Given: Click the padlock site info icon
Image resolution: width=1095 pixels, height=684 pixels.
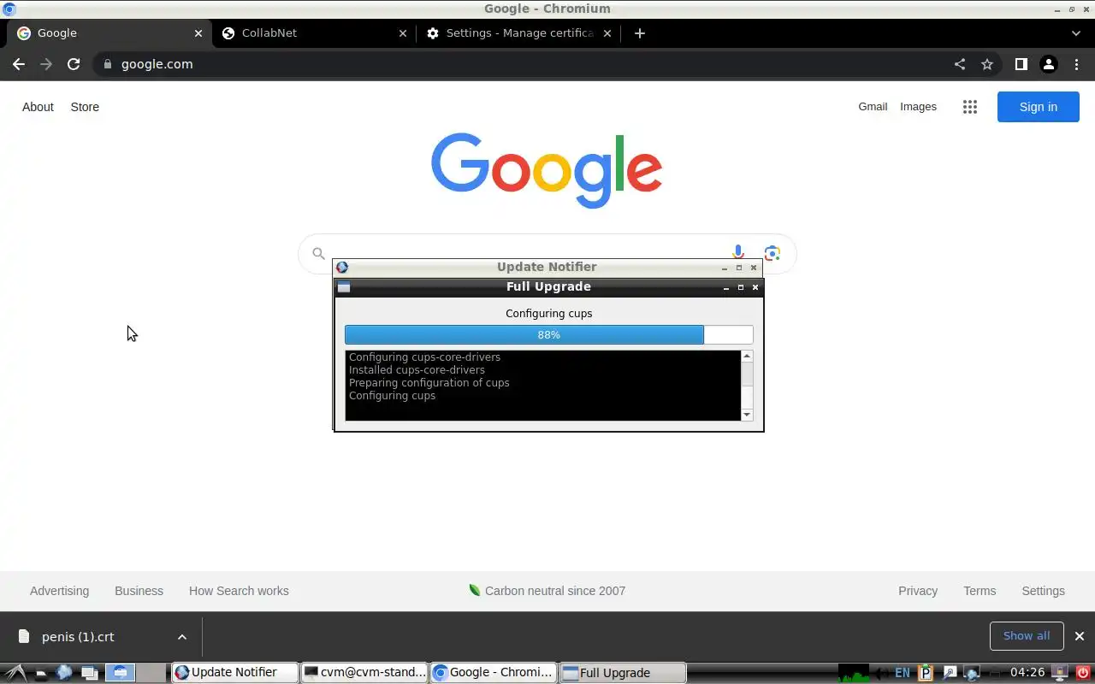Looking at the screenshot, I should 107,64.
